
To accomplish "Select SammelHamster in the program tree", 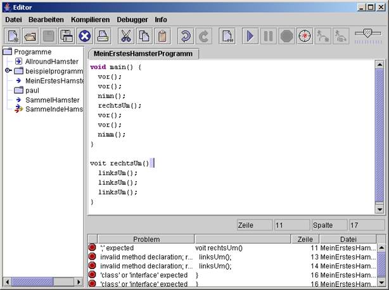I will (x=52, y=100).
